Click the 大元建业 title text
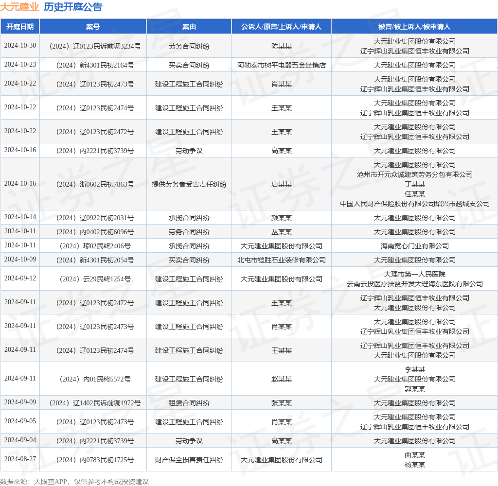498x486 pixels. coord(19,7)
